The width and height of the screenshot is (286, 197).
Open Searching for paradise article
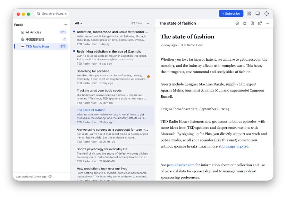point(112,77)
